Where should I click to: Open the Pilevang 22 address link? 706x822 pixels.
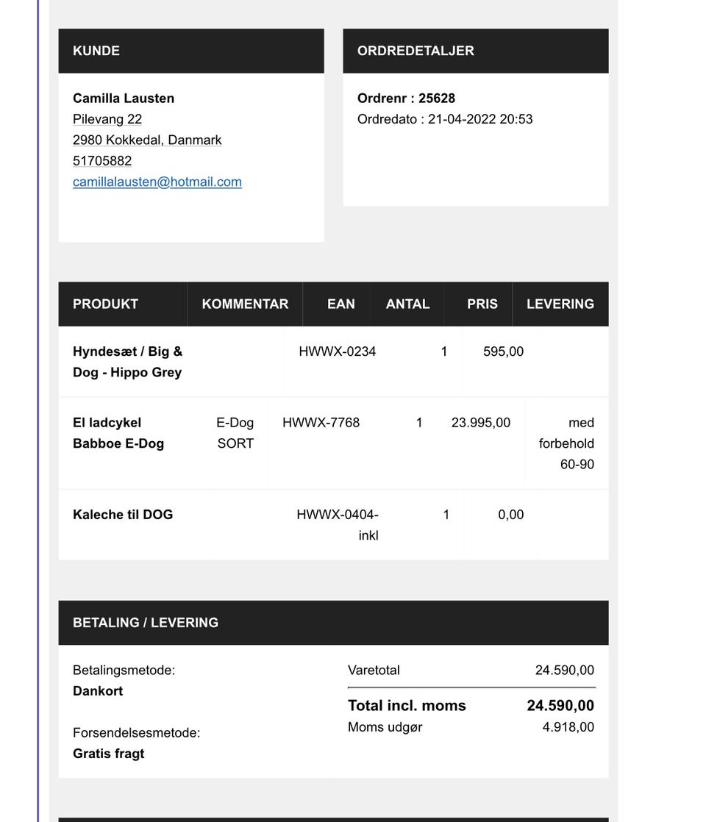[x=107, y=119]
